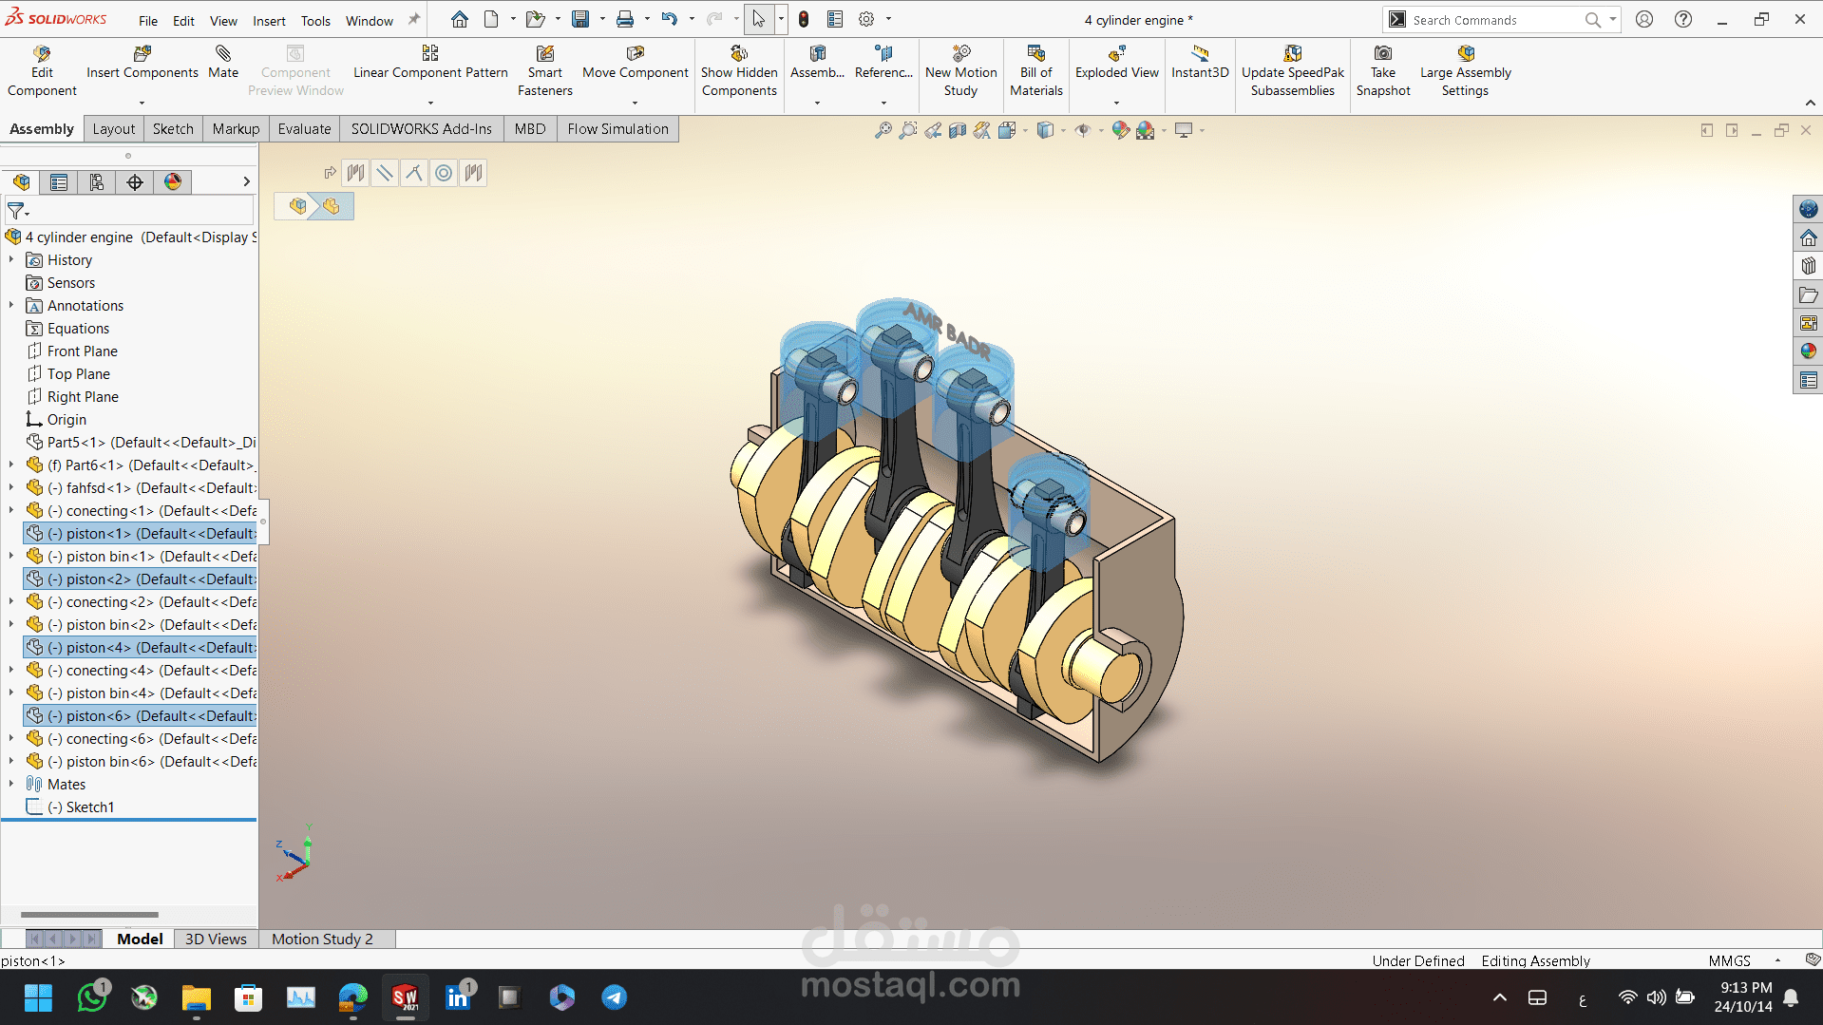
Task: Open the Insert Components tool
Action: pyautogui.click(x=142, y=63)
